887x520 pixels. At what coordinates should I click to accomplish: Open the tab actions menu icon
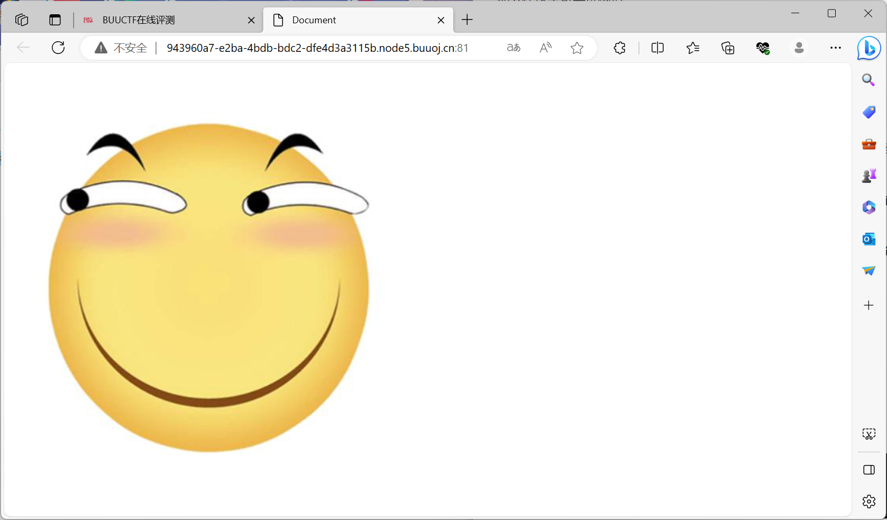55,20
